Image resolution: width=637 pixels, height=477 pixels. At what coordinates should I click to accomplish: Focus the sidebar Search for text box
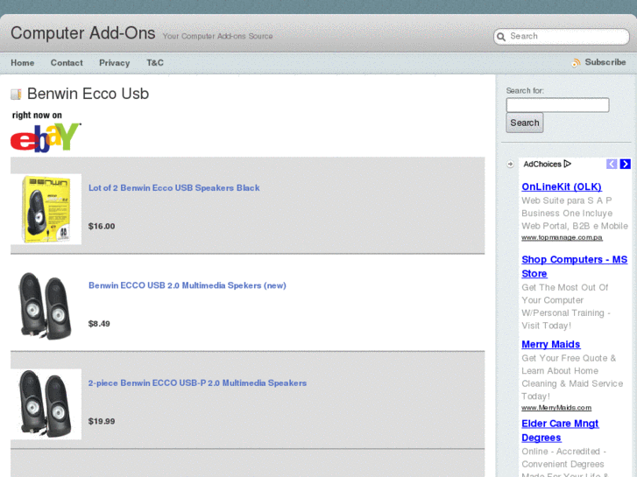(x=557, y=105)
